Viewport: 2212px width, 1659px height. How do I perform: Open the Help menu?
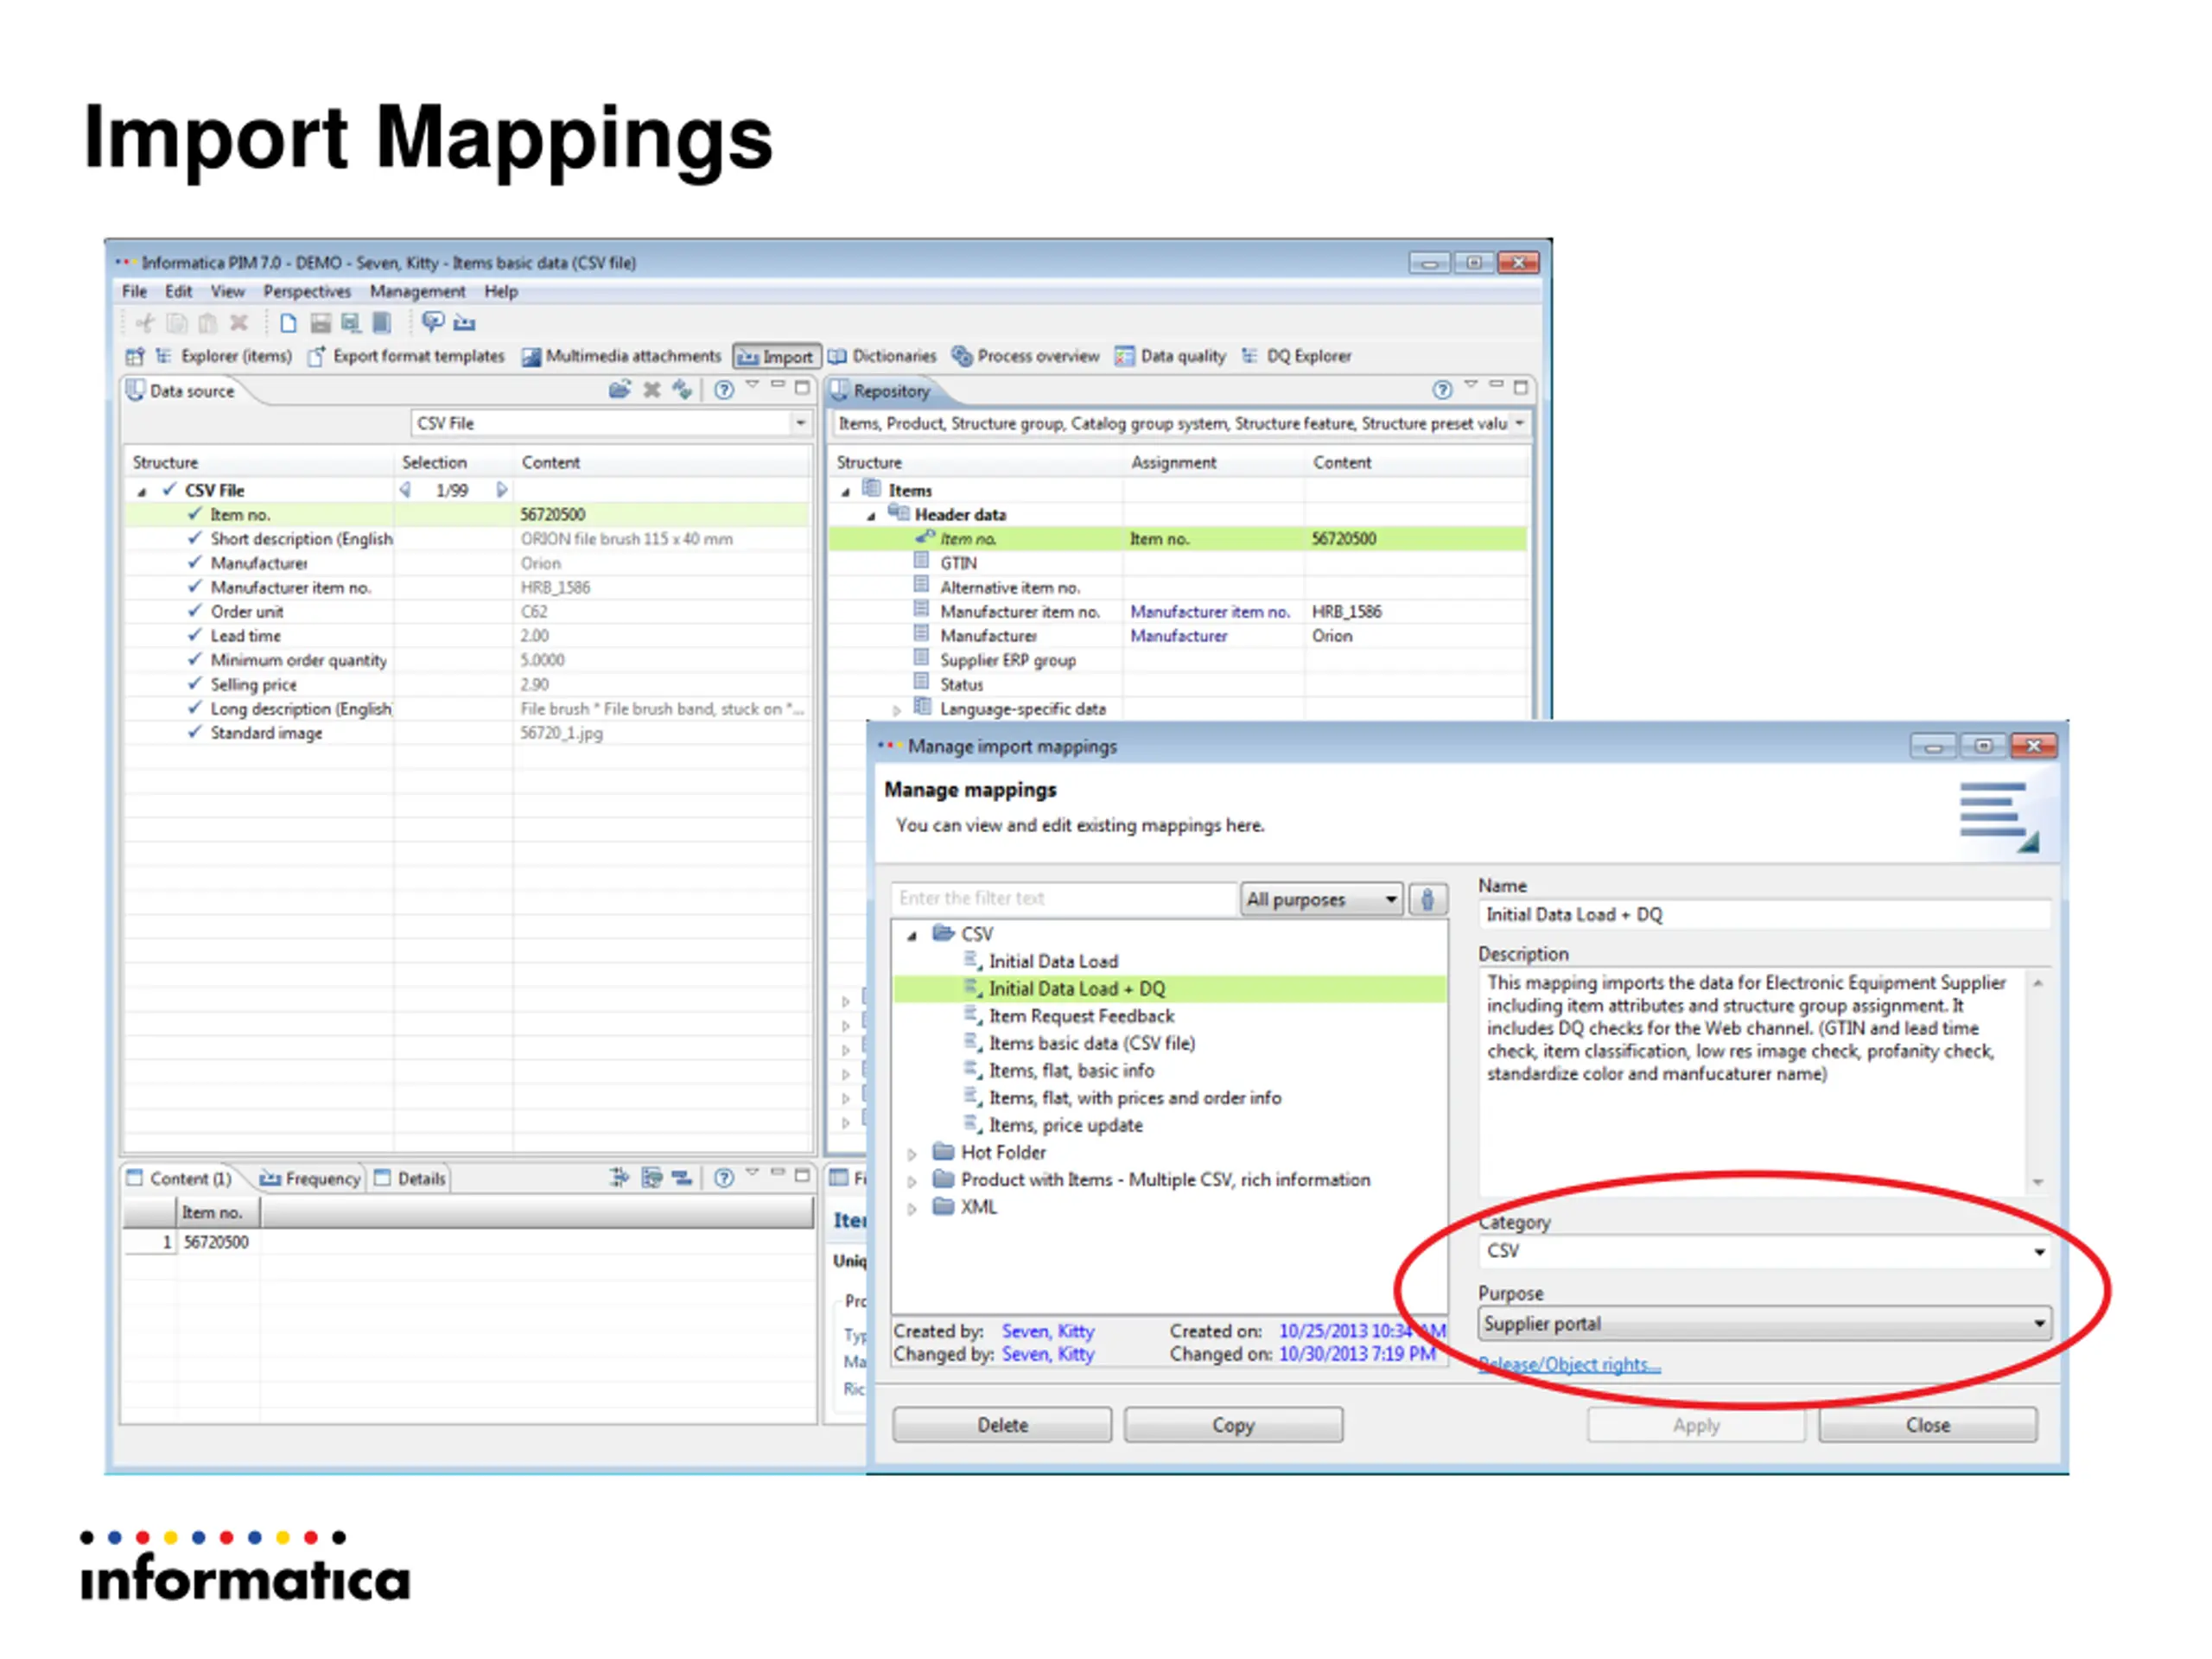click(501, 291)
